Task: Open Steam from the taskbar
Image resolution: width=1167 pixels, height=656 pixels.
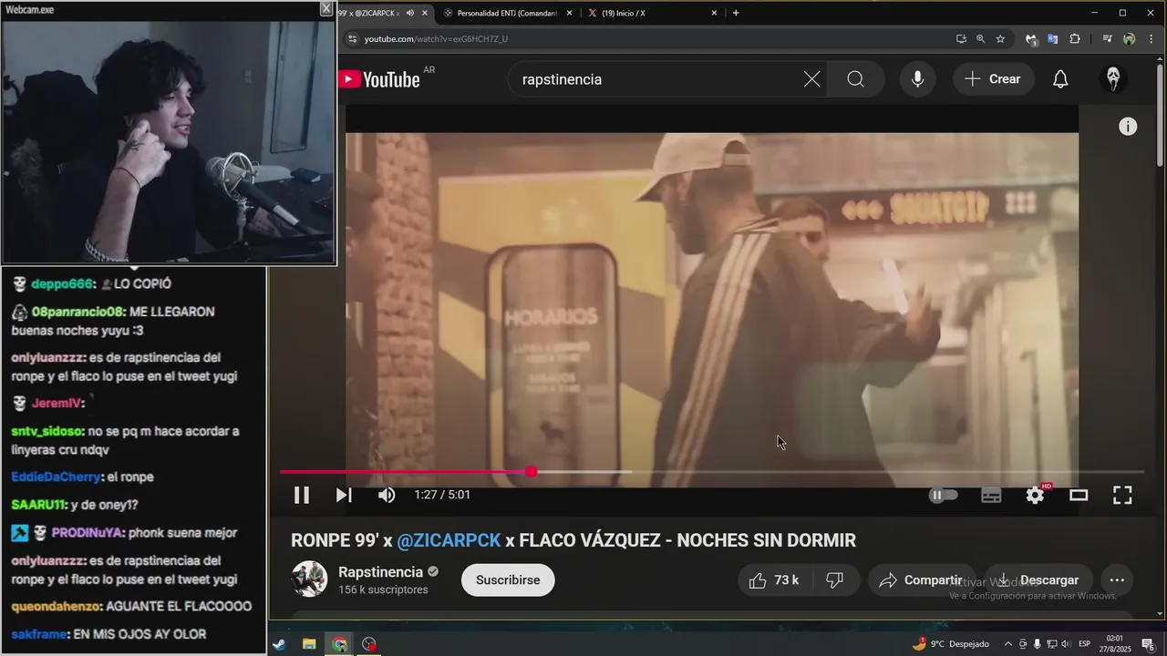Action: pyautogui.click(x=279, y=644)
